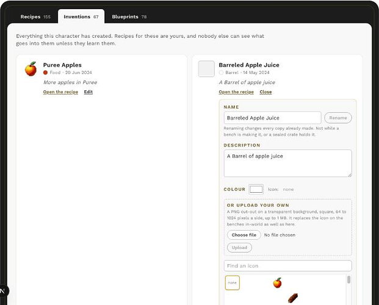Click the '14 May 2024' date
Image resolution: width=379 pixels, height=305 pixels.
(256, 73)
